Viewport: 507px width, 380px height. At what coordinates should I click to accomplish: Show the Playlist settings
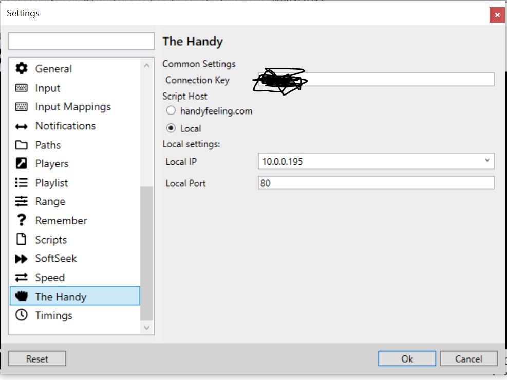pyautogui.click(x=75, y=183)
